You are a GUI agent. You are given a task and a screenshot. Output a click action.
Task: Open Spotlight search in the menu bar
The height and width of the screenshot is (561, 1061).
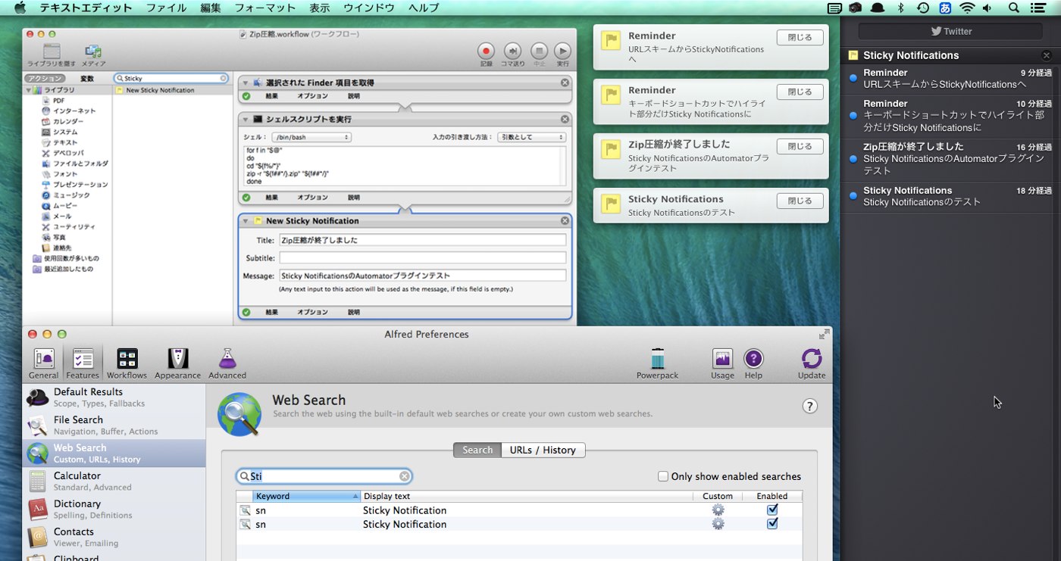[x=1014, y=8]
